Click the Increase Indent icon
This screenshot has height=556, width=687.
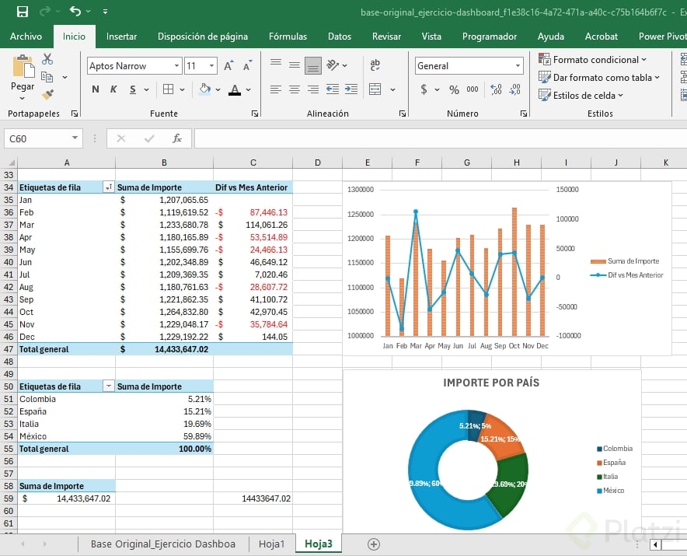point(350,89)
